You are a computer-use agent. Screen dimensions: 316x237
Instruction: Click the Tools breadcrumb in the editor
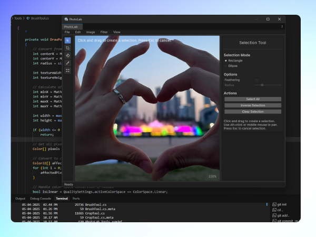(18, 18)
